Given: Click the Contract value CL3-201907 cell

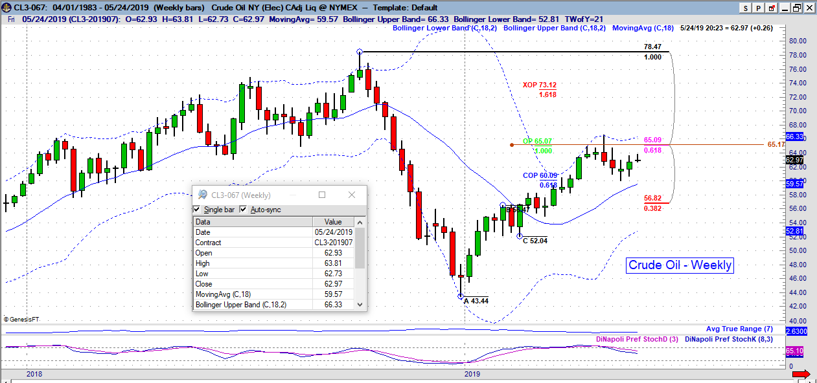Looking at the screenshot, I should pos(334,243).
